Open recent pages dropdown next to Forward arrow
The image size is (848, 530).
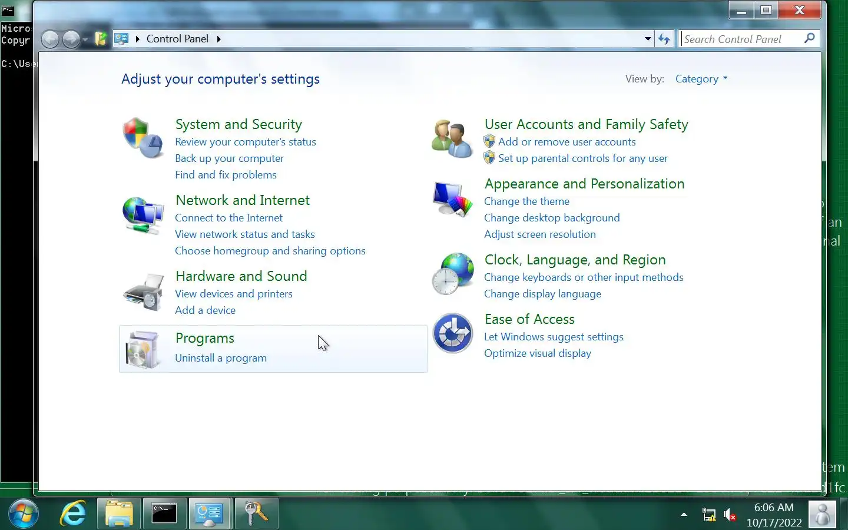(x=85, y=39)
